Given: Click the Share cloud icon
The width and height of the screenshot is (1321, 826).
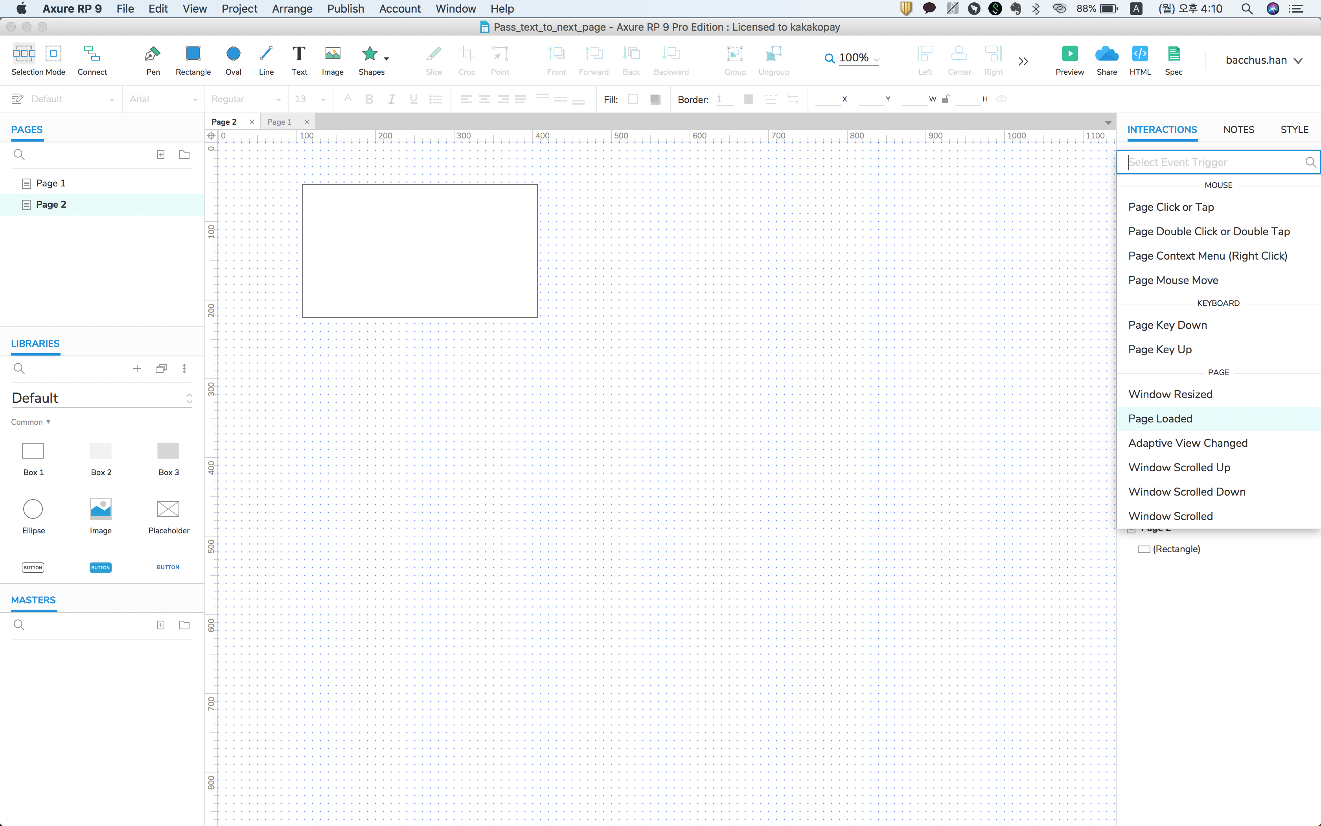Looking at the screenshot, I should point(1106,54).
